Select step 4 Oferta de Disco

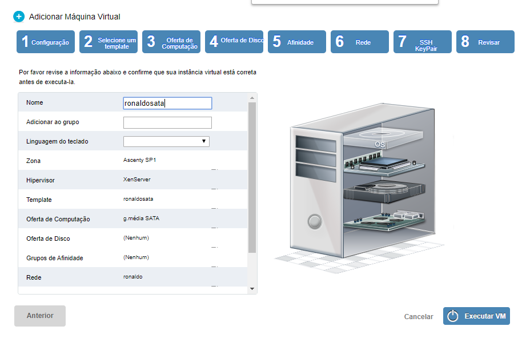point(234,42)
